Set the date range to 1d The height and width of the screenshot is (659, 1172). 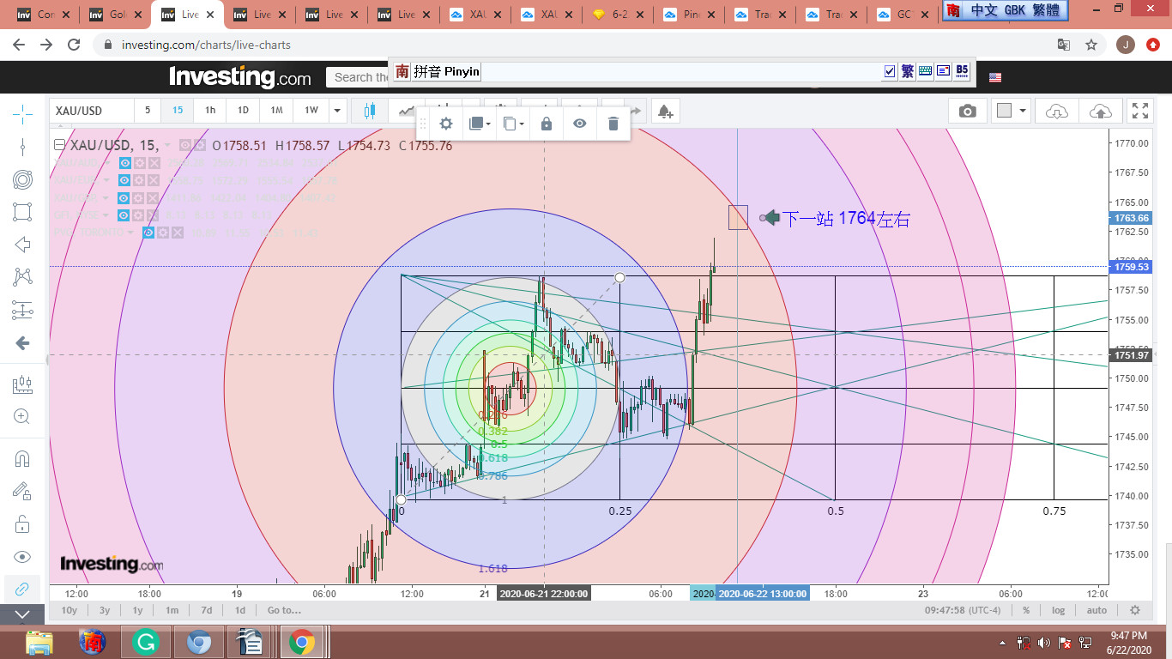pyautogui.click(x=240, y=610)
